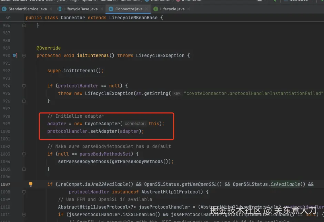Toggle the fold marker on line 1008
This screenshot has height=222, width=324.
click(24, 192)
